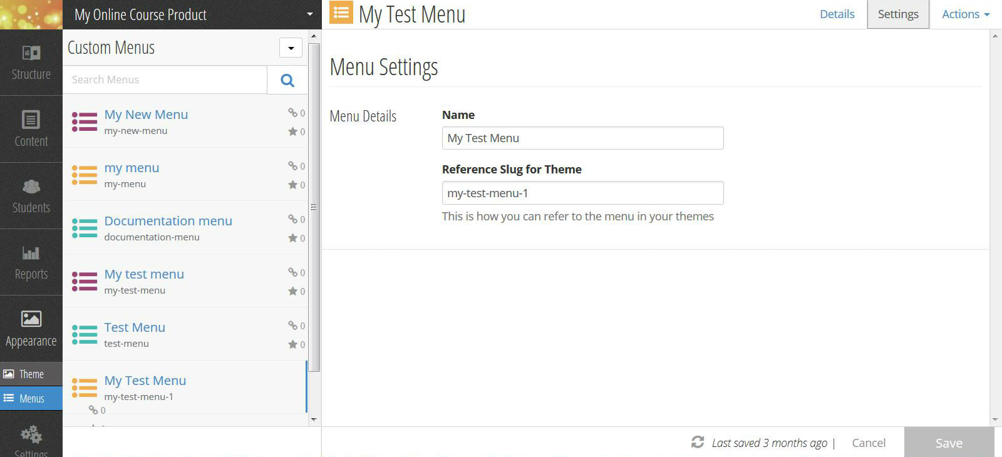Screen dimensions: 1002x457
Task: Click the test-menu slug text
Action: click(x=127, y=344)
